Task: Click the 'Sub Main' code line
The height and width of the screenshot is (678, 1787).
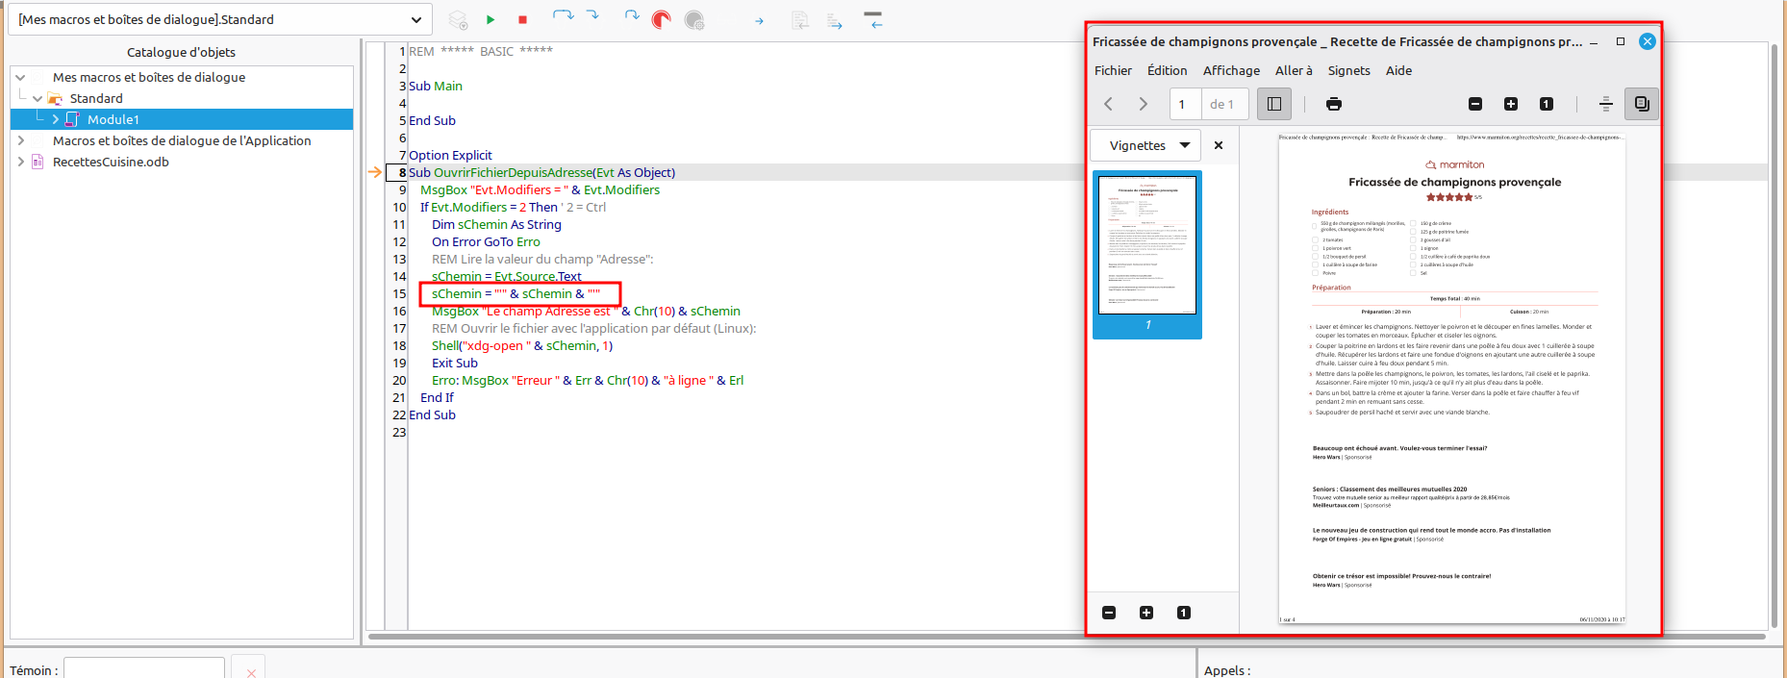Action: [436, 86]
